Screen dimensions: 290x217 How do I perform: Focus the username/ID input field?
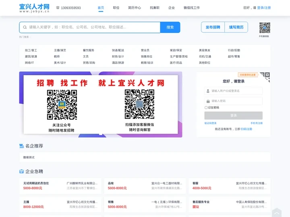coord(233,91)
